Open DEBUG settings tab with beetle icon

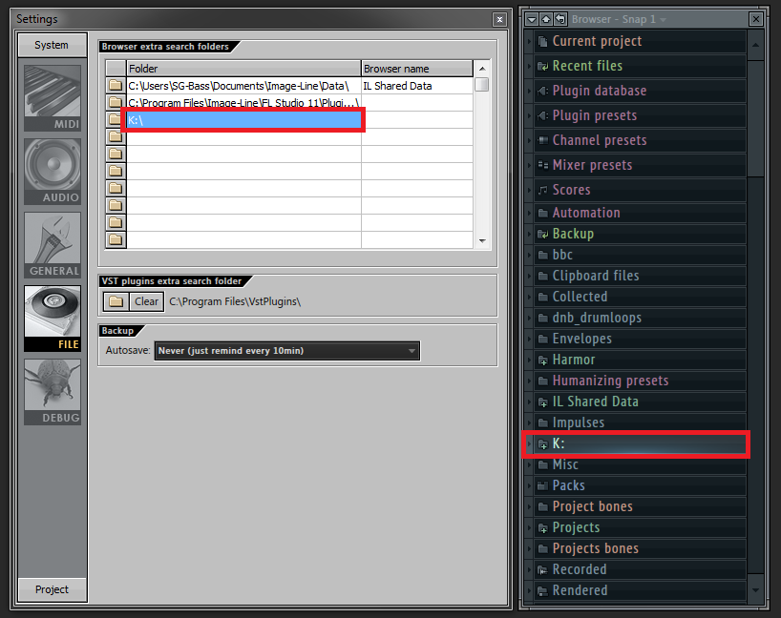coord(53,392)
